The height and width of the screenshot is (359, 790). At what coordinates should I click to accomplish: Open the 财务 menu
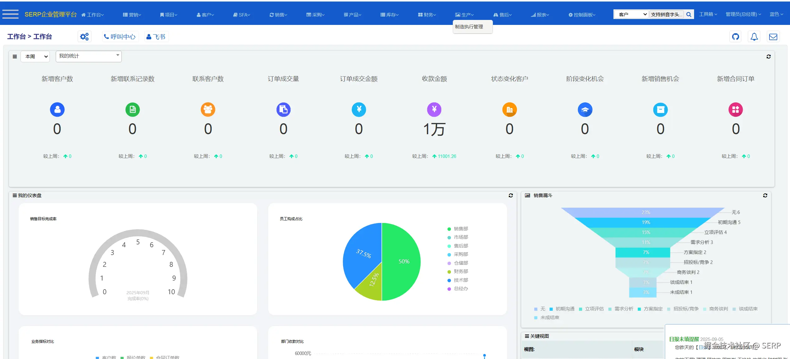tap(427, 15)
